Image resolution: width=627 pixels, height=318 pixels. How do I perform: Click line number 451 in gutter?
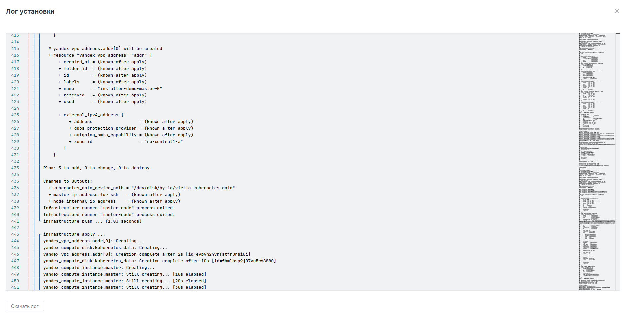tap(15, 287)
